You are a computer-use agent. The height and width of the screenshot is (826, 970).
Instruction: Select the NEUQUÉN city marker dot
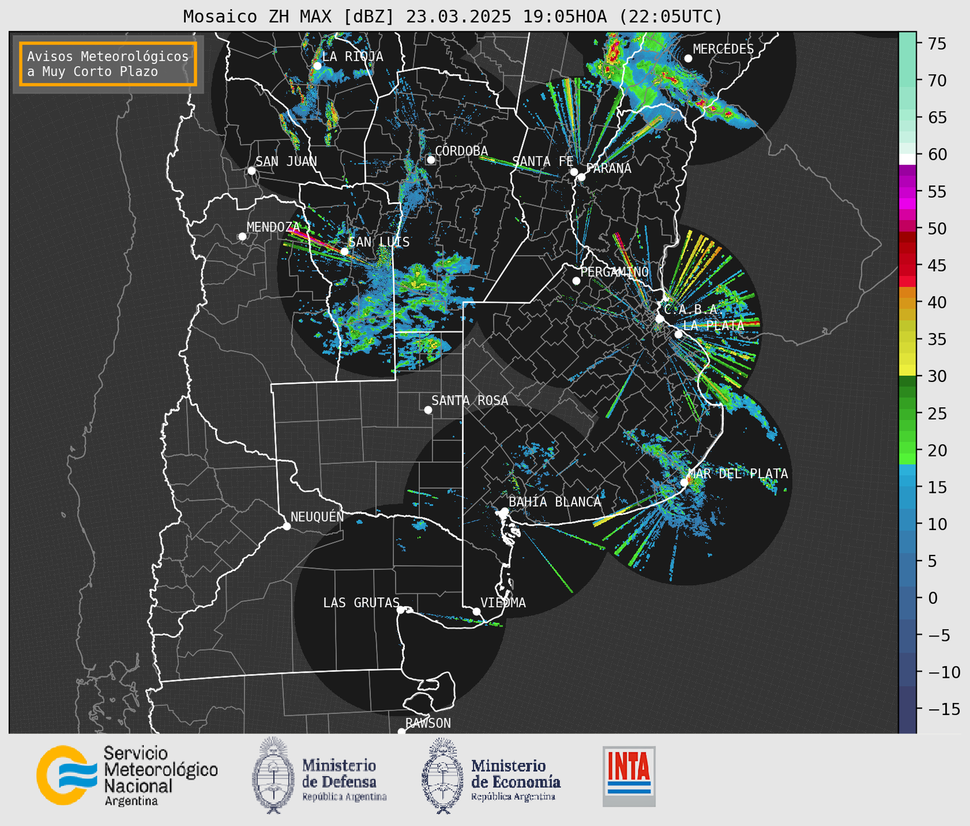286,526
